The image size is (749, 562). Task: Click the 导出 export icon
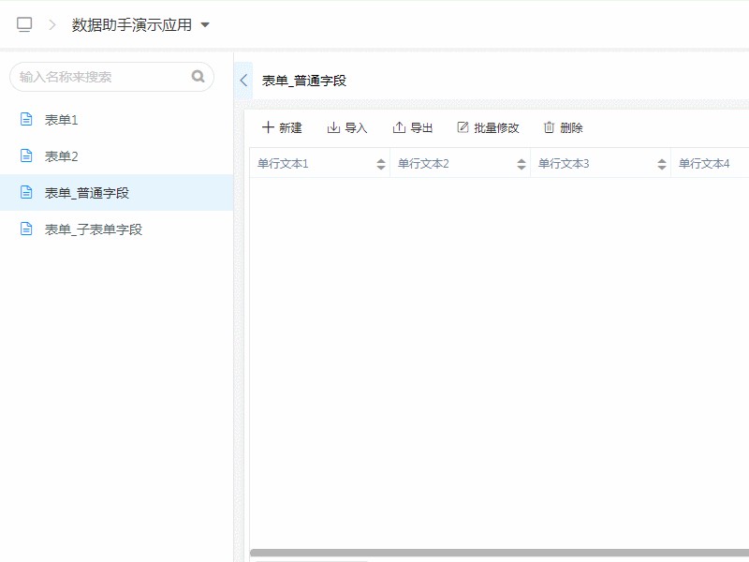pos(399,127)
